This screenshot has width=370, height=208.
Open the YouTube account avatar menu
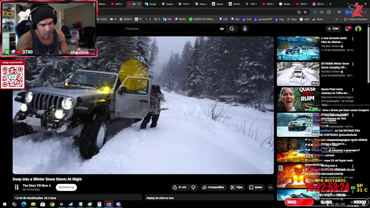tap(358, 29)
